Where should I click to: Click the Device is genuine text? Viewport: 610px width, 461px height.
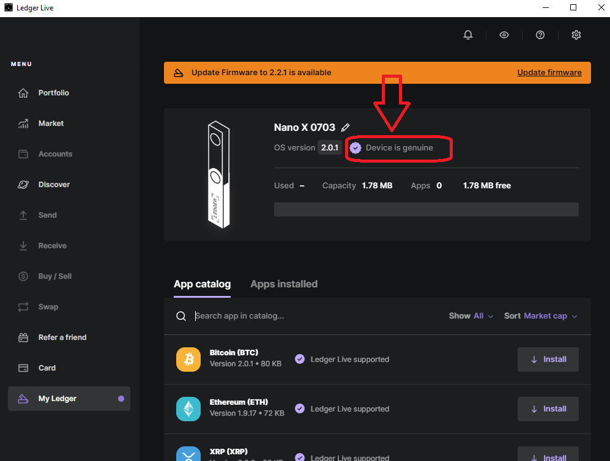coord(399,148)
